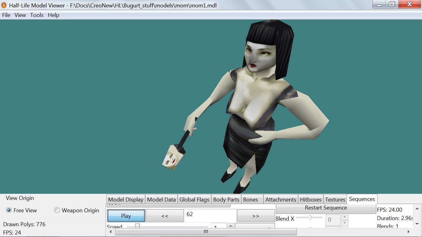Click the horizontal scrollbar right arrow

[408, 232]
